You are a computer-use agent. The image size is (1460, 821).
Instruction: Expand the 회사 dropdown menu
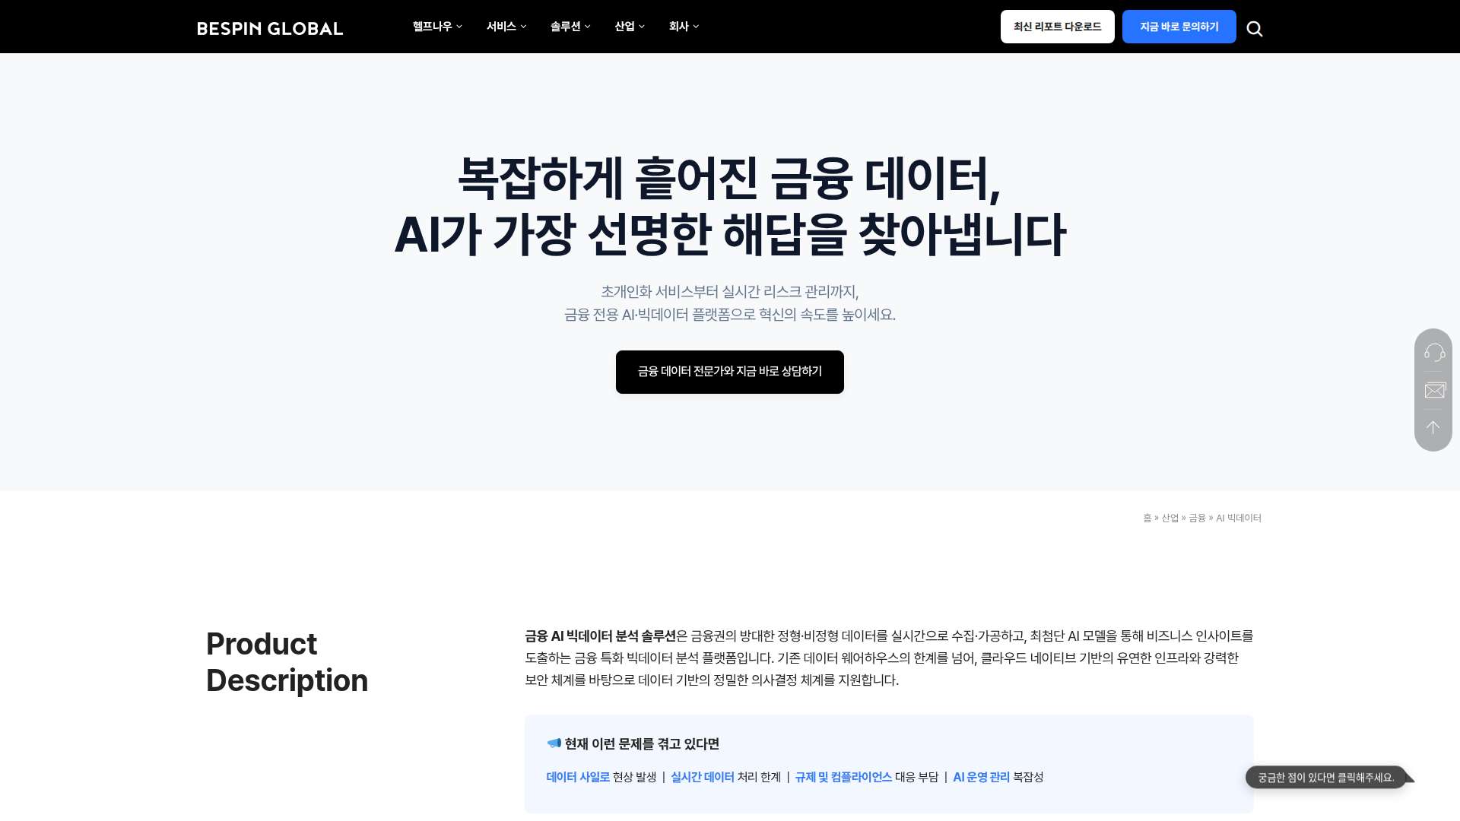coord(684,27)
